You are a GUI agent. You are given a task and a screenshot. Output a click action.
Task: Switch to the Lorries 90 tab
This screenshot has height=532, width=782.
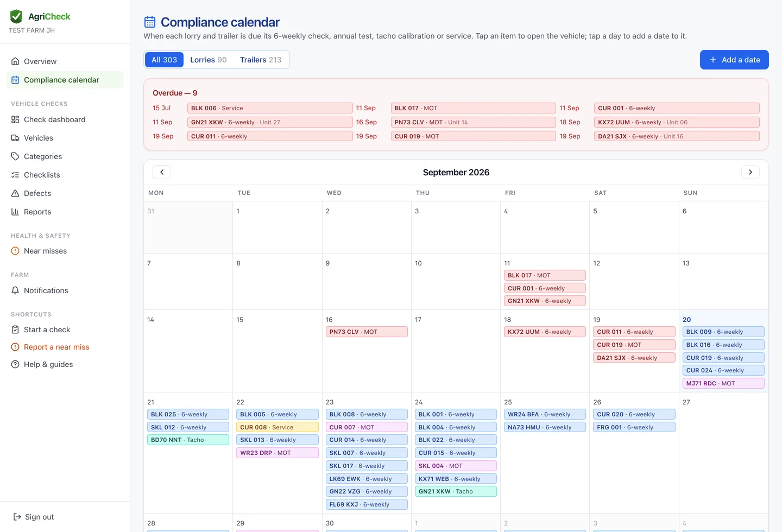pyautogui.click(x=209, y=60)
